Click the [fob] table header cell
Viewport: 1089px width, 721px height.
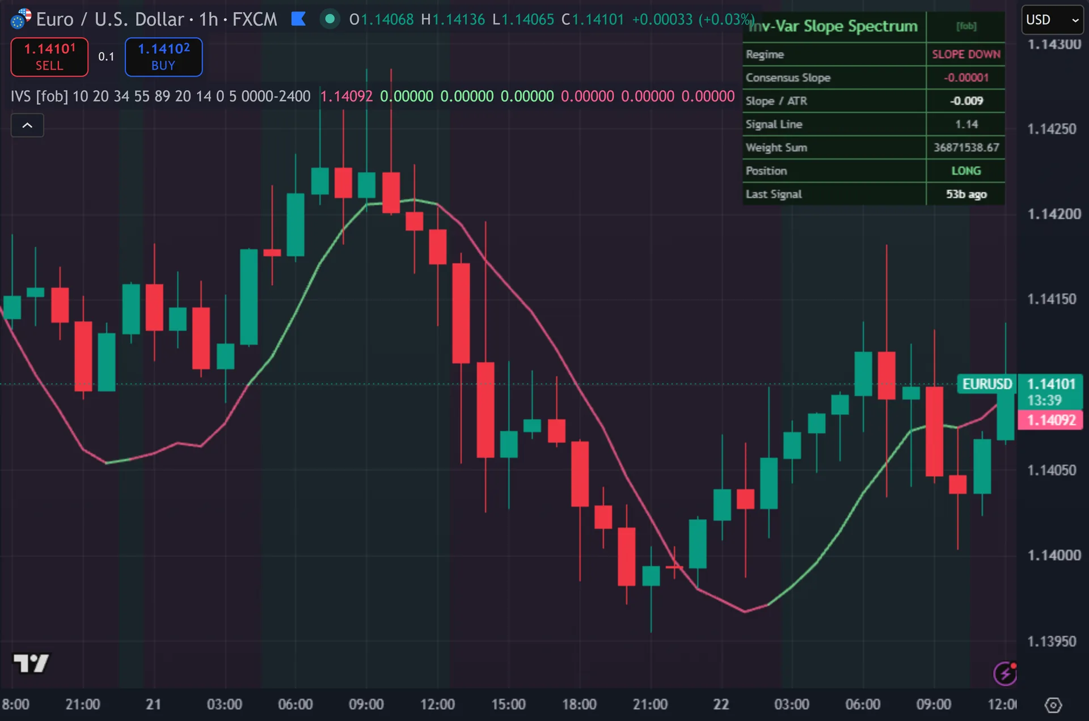tap(966, 26)
